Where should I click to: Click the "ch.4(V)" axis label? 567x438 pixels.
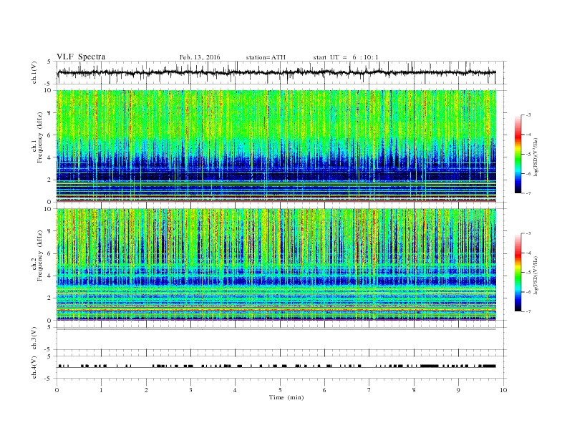pos(34,367)
